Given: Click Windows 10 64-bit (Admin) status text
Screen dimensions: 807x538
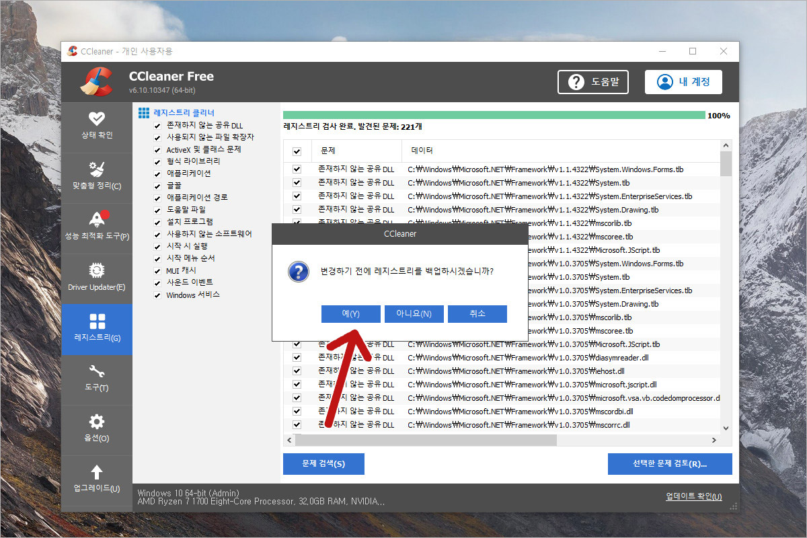Looking at the screenshot, I should [x=188, y=493].
